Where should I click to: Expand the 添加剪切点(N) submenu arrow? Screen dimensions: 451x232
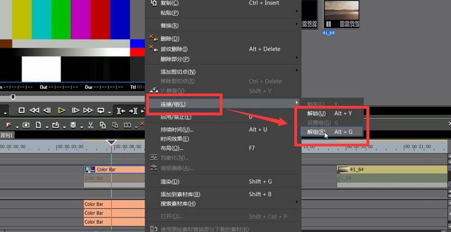coord(297,70)
